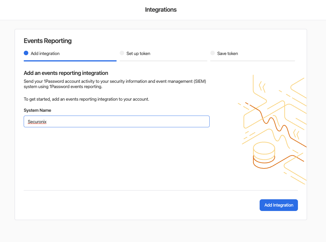Select the Save token step label
Viewport: 326px width, 242px height.
[x=227, y=54]
